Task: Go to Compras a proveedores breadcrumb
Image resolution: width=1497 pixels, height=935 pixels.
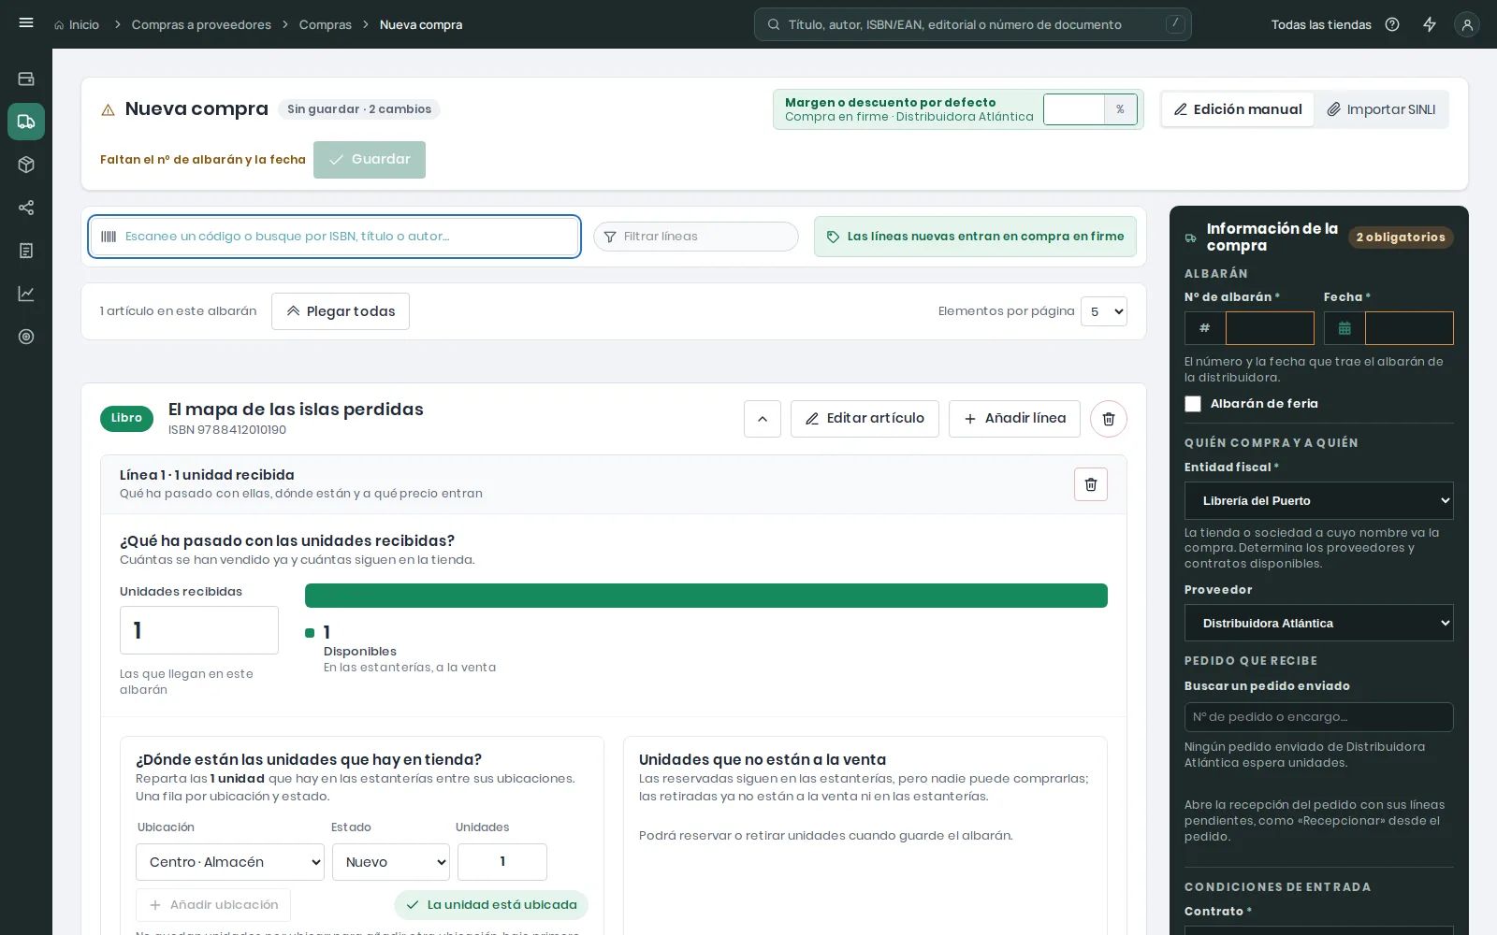Action: [201, 24]
